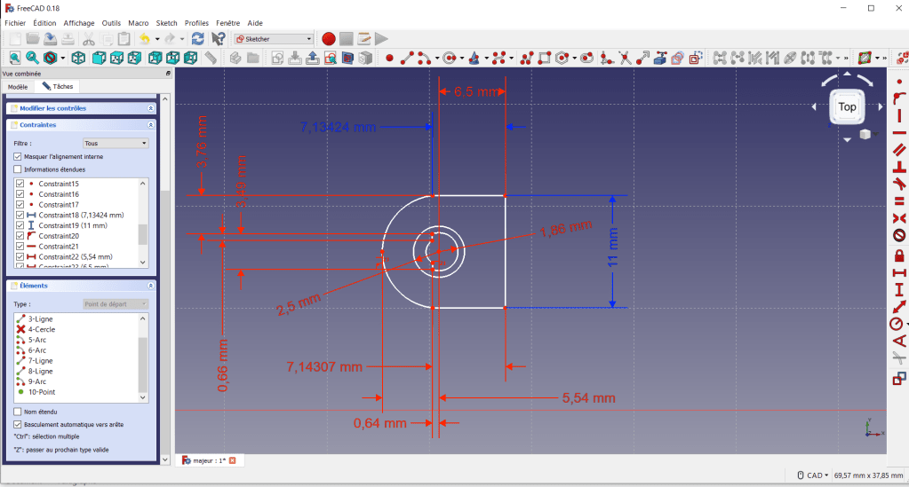
Task: Select the create point sketch tool
Action: [389, 59]
